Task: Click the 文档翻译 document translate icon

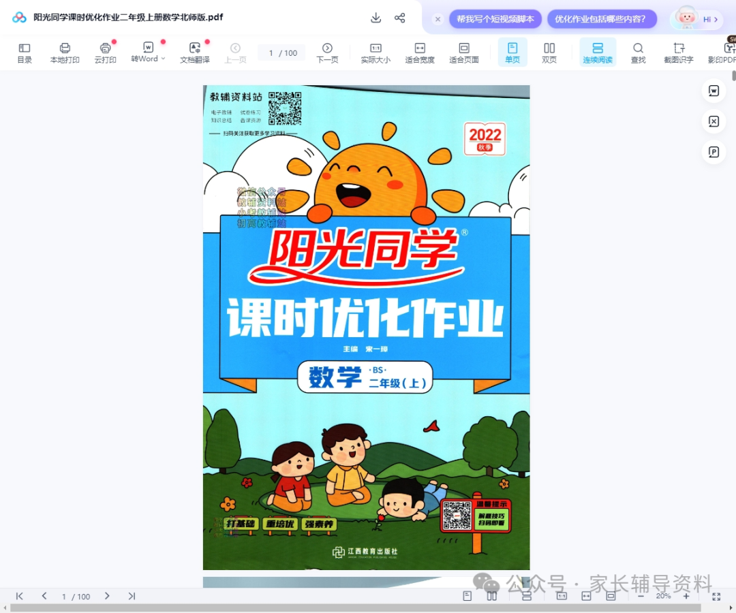Action: [195, 53]
